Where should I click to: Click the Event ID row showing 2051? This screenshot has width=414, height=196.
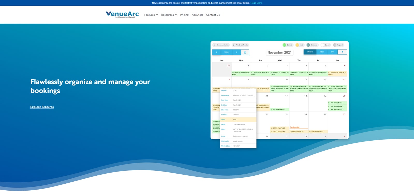(238, 90)
